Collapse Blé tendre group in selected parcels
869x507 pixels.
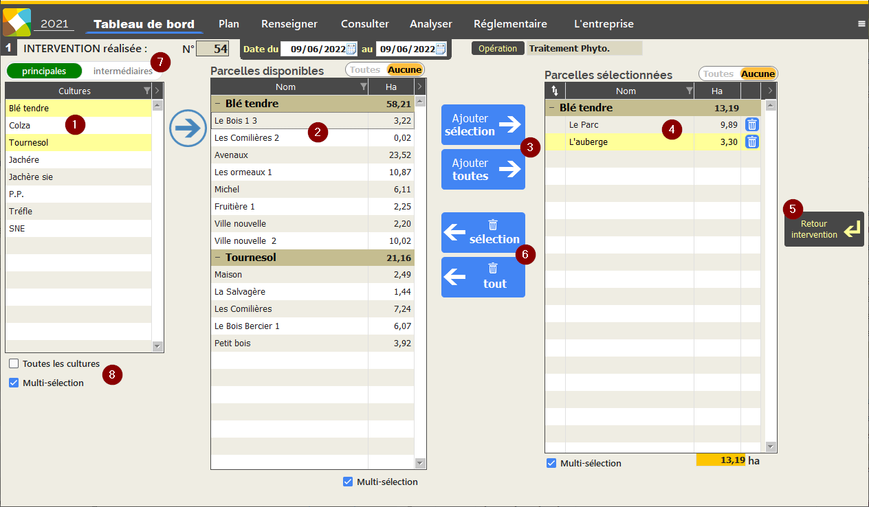click(551, 108)
